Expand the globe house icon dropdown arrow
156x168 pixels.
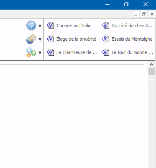(x=40, y=39)
